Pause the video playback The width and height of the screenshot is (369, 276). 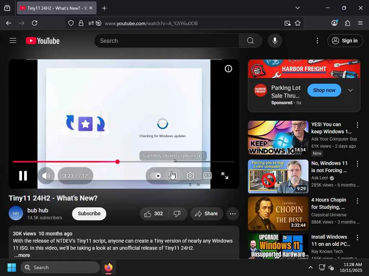pos(23,175)
